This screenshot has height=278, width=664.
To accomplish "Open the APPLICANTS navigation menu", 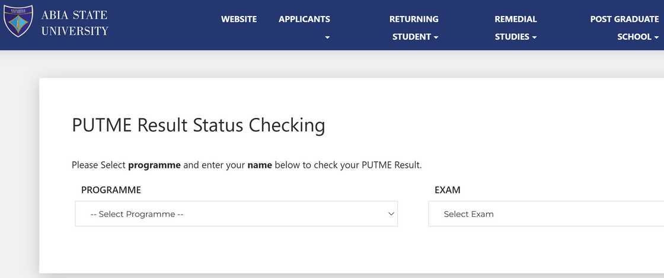I will tap(304, 19).
